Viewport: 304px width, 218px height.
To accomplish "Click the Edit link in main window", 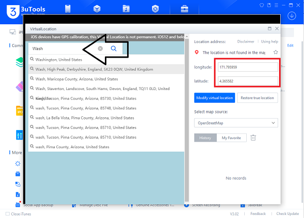I will [x=290, y=46].
